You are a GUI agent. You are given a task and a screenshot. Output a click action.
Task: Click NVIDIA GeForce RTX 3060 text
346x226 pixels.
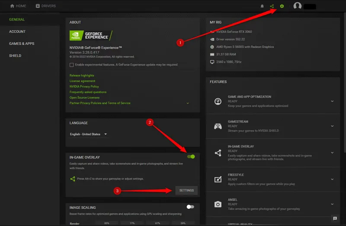234,31
